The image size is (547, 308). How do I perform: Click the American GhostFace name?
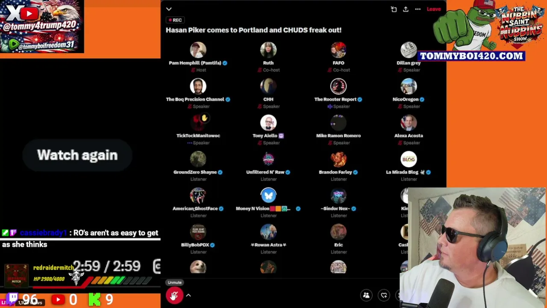195,208
